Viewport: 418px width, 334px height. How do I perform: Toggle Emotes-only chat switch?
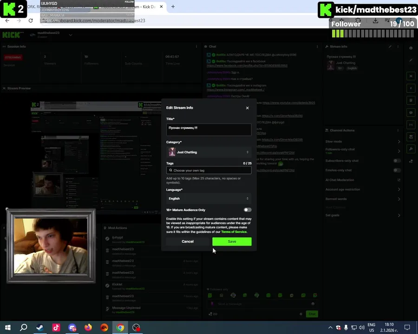tap(397, 170)
